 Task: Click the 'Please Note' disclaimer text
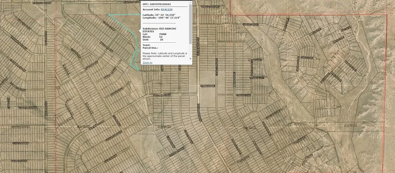point(165,56)
